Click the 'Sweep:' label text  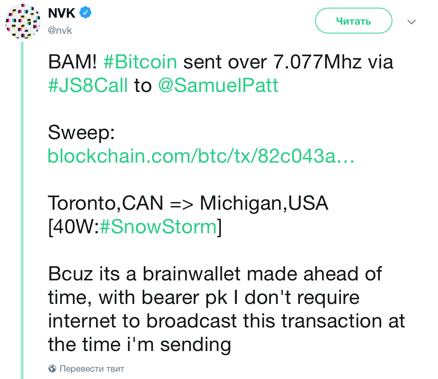81,132
